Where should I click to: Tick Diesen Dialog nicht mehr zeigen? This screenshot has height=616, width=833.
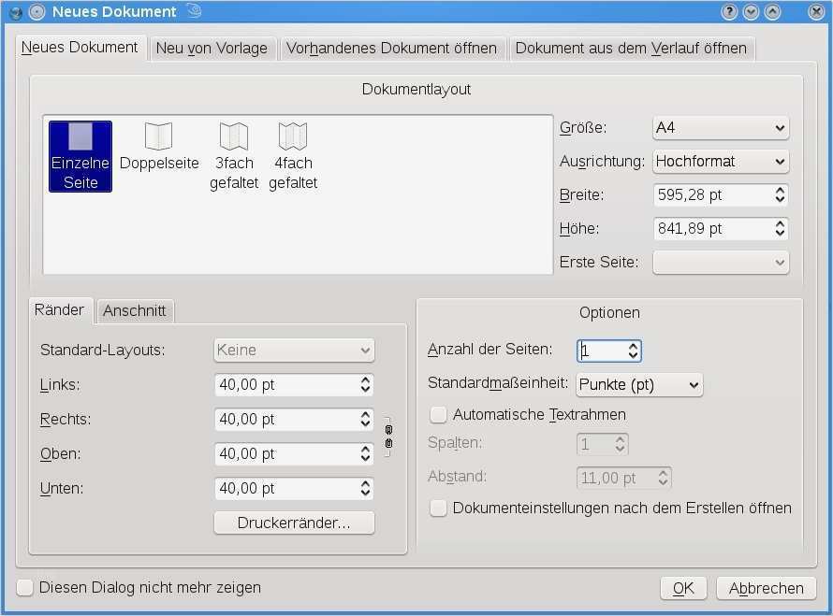pyautogui.click(x=25, y=587)
